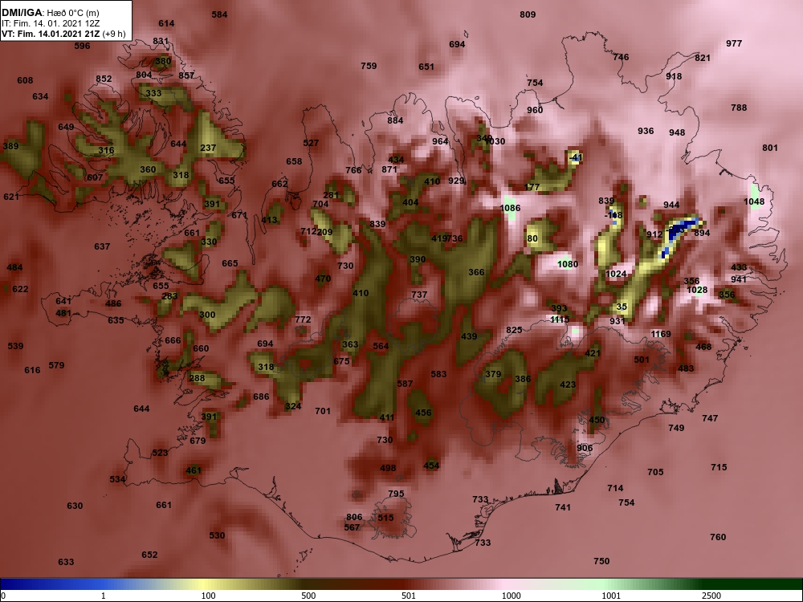Click the legend label '1001'

tap(611, 596)
